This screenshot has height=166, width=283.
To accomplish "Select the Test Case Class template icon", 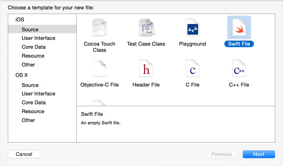I will point(147,27).
